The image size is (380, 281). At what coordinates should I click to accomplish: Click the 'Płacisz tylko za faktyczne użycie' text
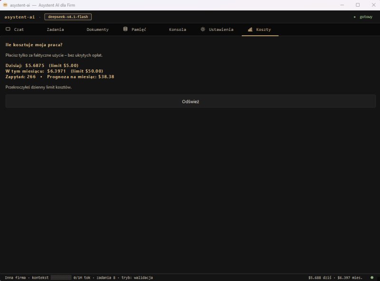[34, 55]
